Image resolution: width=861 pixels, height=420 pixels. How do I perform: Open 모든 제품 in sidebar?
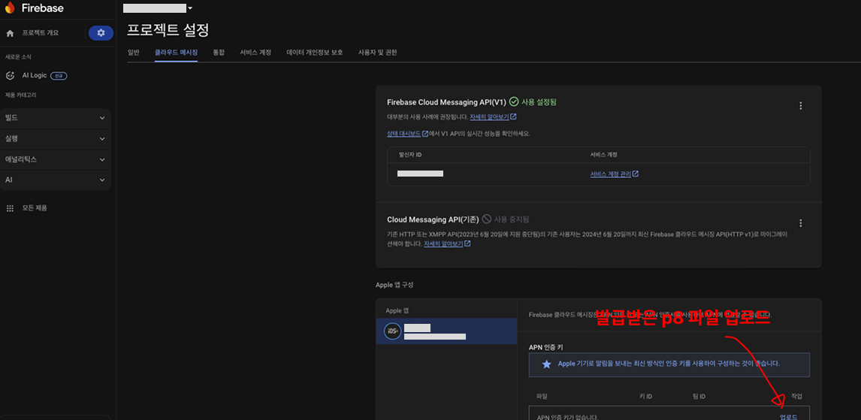pos(35,209)
